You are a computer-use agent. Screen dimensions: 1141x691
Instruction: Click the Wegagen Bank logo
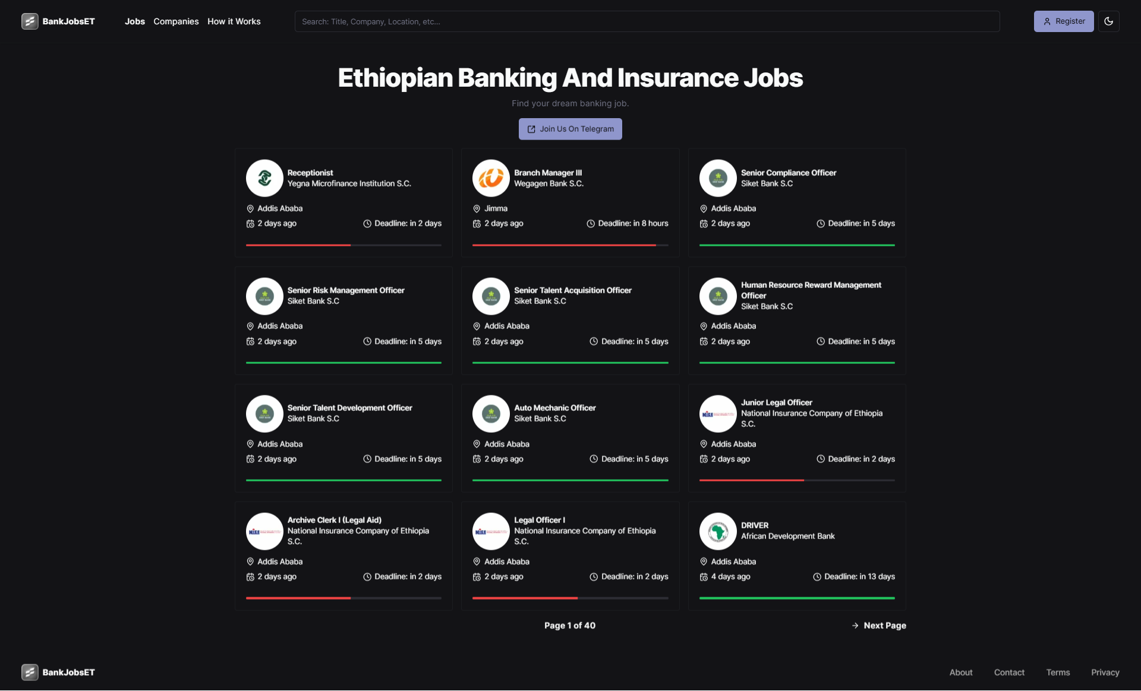491,178
